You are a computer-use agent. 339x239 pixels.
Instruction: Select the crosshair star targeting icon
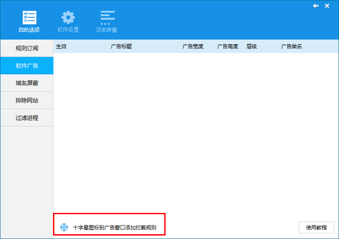(64, 227)
